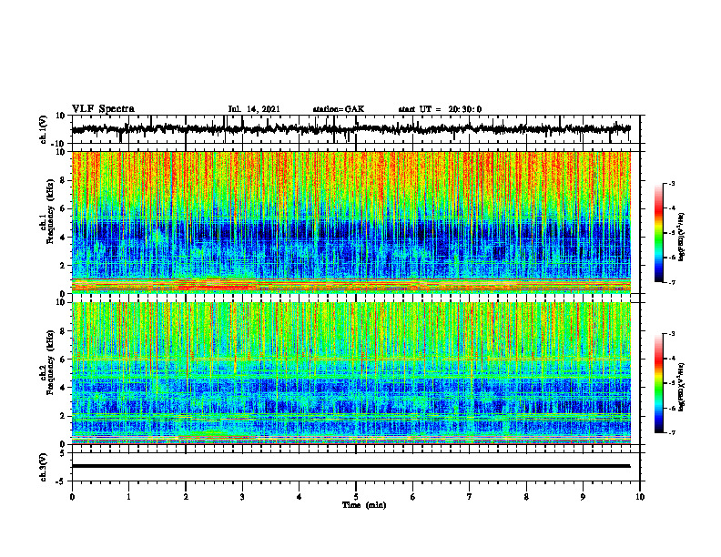The width and height of the screenshot is (721, 557).
Task: Click time axis tick label 9
Action: click(x=583, y=497)
